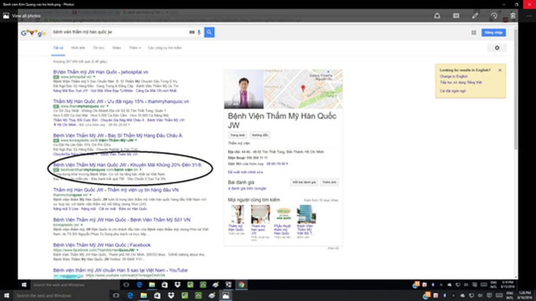This screenshot has height=301, width=536.
Task: Click the on-screen keyboard icon in search box
Action: click(192, 32)
